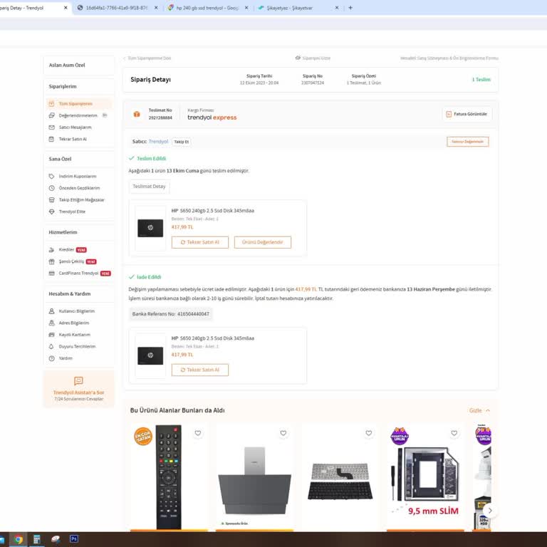The image size is (547, 547).
Task: Click the Takip Et seller button
Action: (x=182, y=142)
